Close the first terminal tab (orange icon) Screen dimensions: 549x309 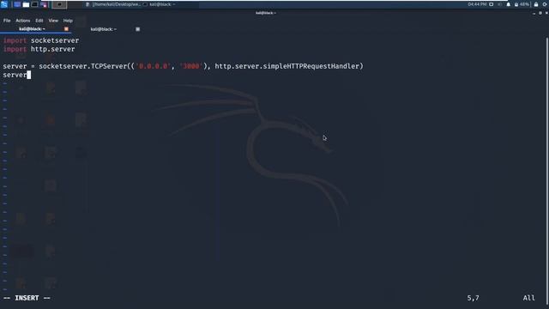click(66, 29)
